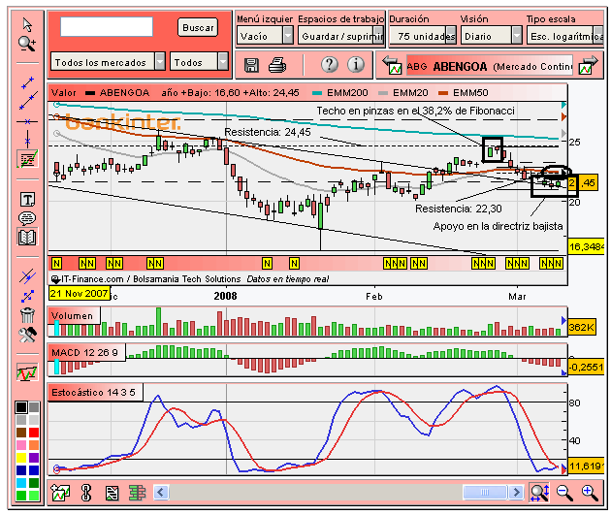Focus the search text field beside Buscar
Viewport: 611px width, 515px height.
[107, 27]
